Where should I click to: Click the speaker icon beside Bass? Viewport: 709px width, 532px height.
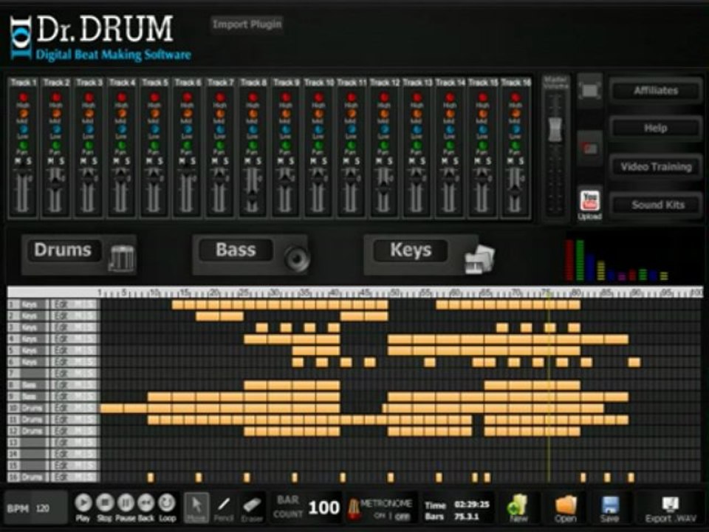pyautogui.click(x=297, y=258)
